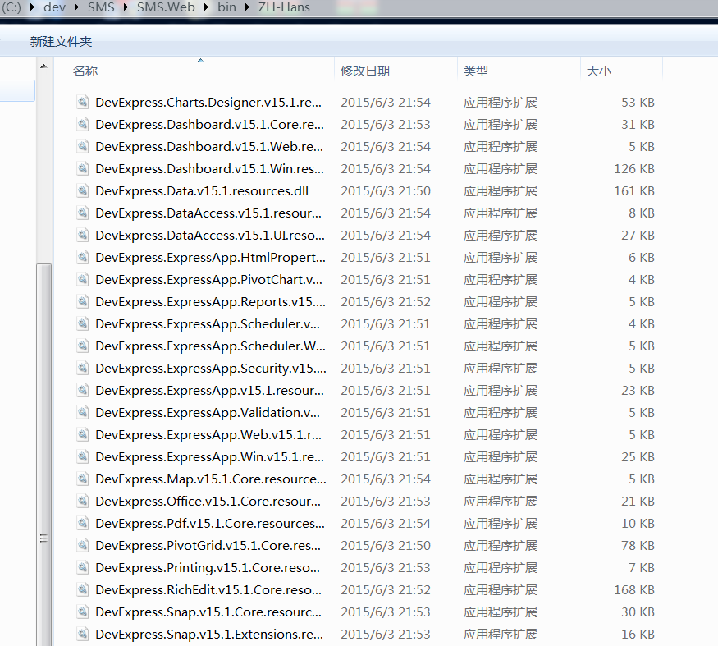The height and width of the screenshot is (646, 718).
Task: Click the DevExpress.Snap.v15.1.Core file icon
Action: tap(82, 612)
